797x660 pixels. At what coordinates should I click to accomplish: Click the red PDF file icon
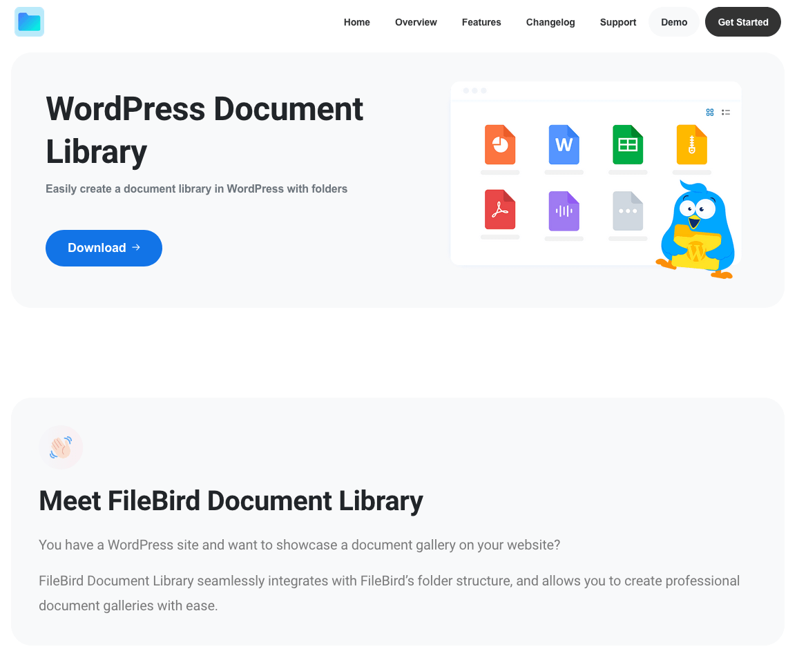click(x=500, y=210)
